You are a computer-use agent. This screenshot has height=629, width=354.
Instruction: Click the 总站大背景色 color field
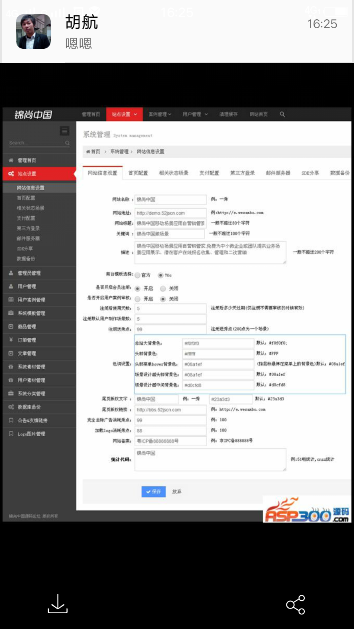coord(218,343)
